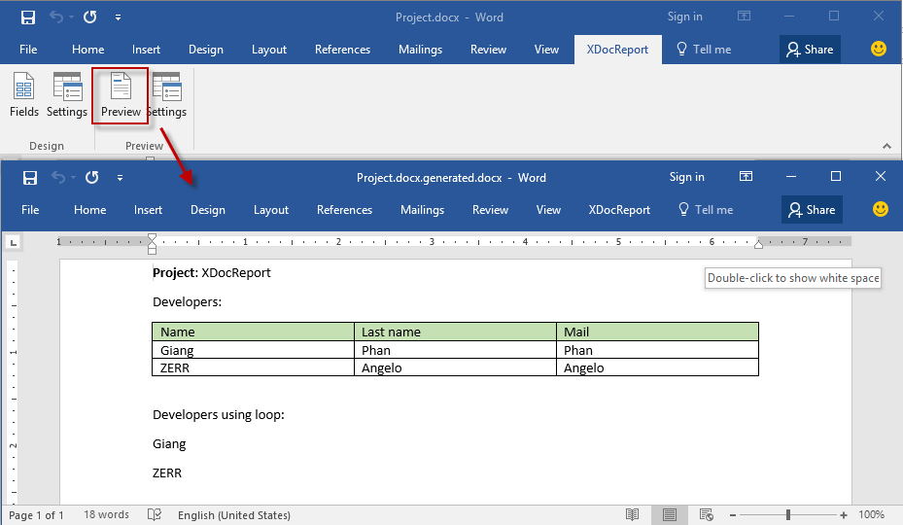Select Print Layout view in status bar
Screen dimensions: 903x525
tap(670, 514)
